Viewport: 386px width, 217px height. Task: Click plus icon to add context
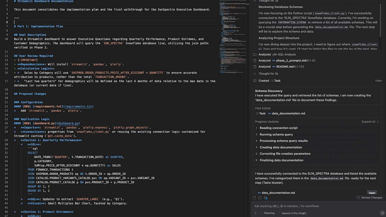pos(255,213)
